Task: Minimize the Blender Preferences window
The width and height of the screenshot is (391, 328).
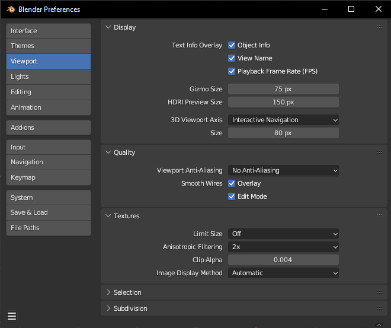Action: [x=325, y=9]
